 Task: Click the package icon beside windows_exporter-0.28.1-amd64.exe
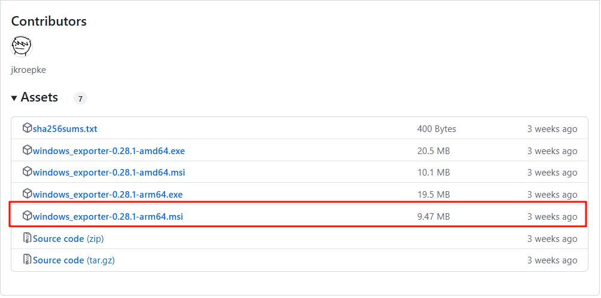tap(27, 150)
